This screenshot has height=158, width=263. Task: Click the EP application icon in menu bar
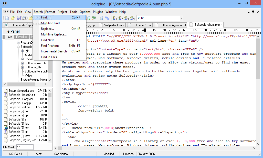[6, 12]
